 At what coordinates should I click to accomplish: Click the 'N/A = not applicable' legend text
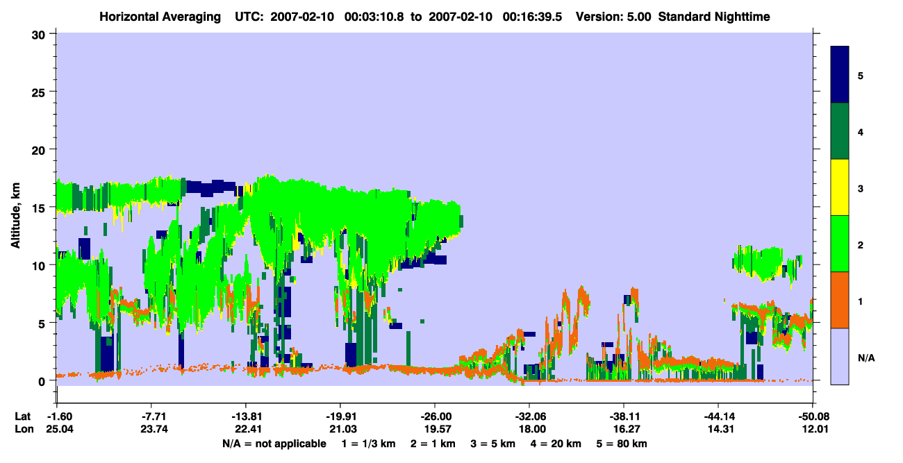[x=274, y=444]
